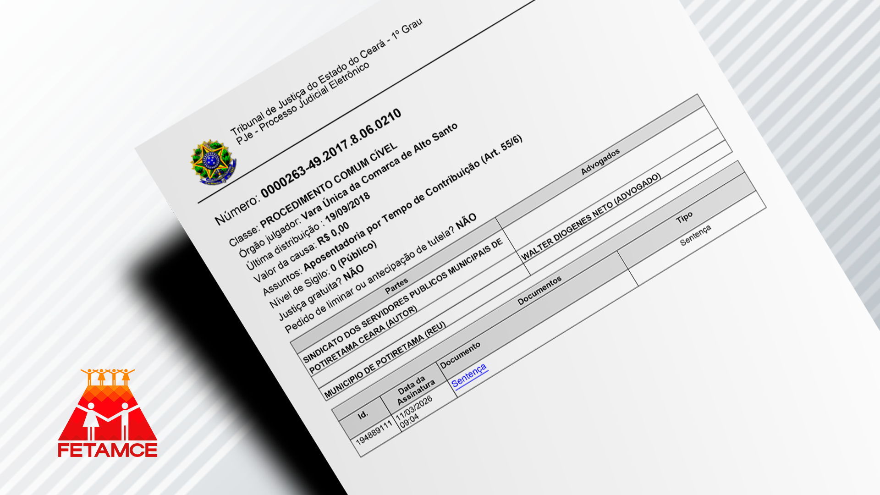This screenshot has width=880, height=495.
Task: Click the 'Id.' column header
Action: point(363,415)
